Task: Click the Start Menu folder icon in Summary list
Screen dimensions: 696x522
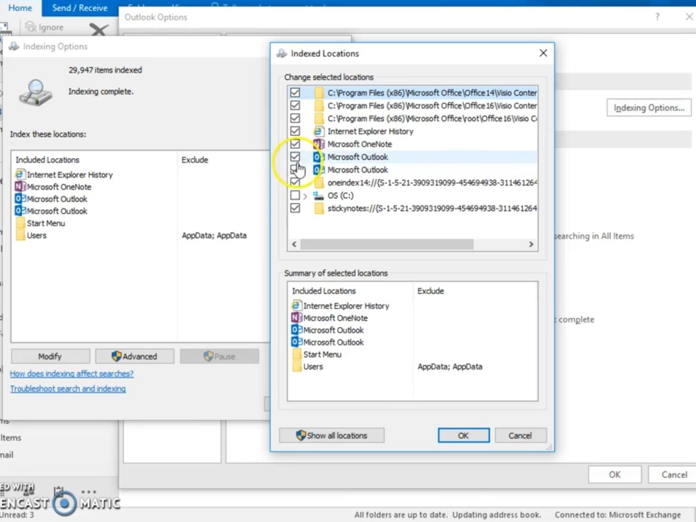Action: (x=297, y=354)
